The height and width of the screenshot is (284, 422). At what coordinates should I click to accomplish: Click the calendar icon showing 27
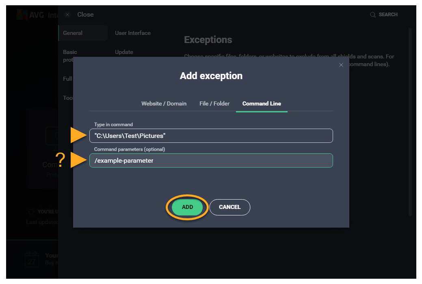pyautogui.click(x=32, y=259)
